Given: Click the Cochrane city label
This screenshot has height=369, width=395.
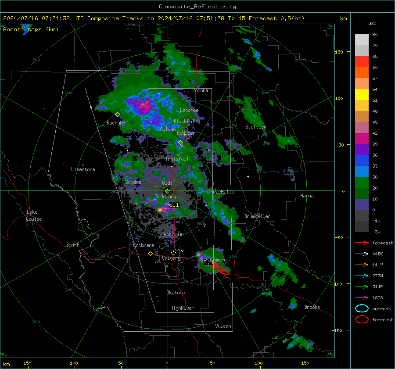Looking at the screenshot, I should pyautogui.click(x=144, y=245).
